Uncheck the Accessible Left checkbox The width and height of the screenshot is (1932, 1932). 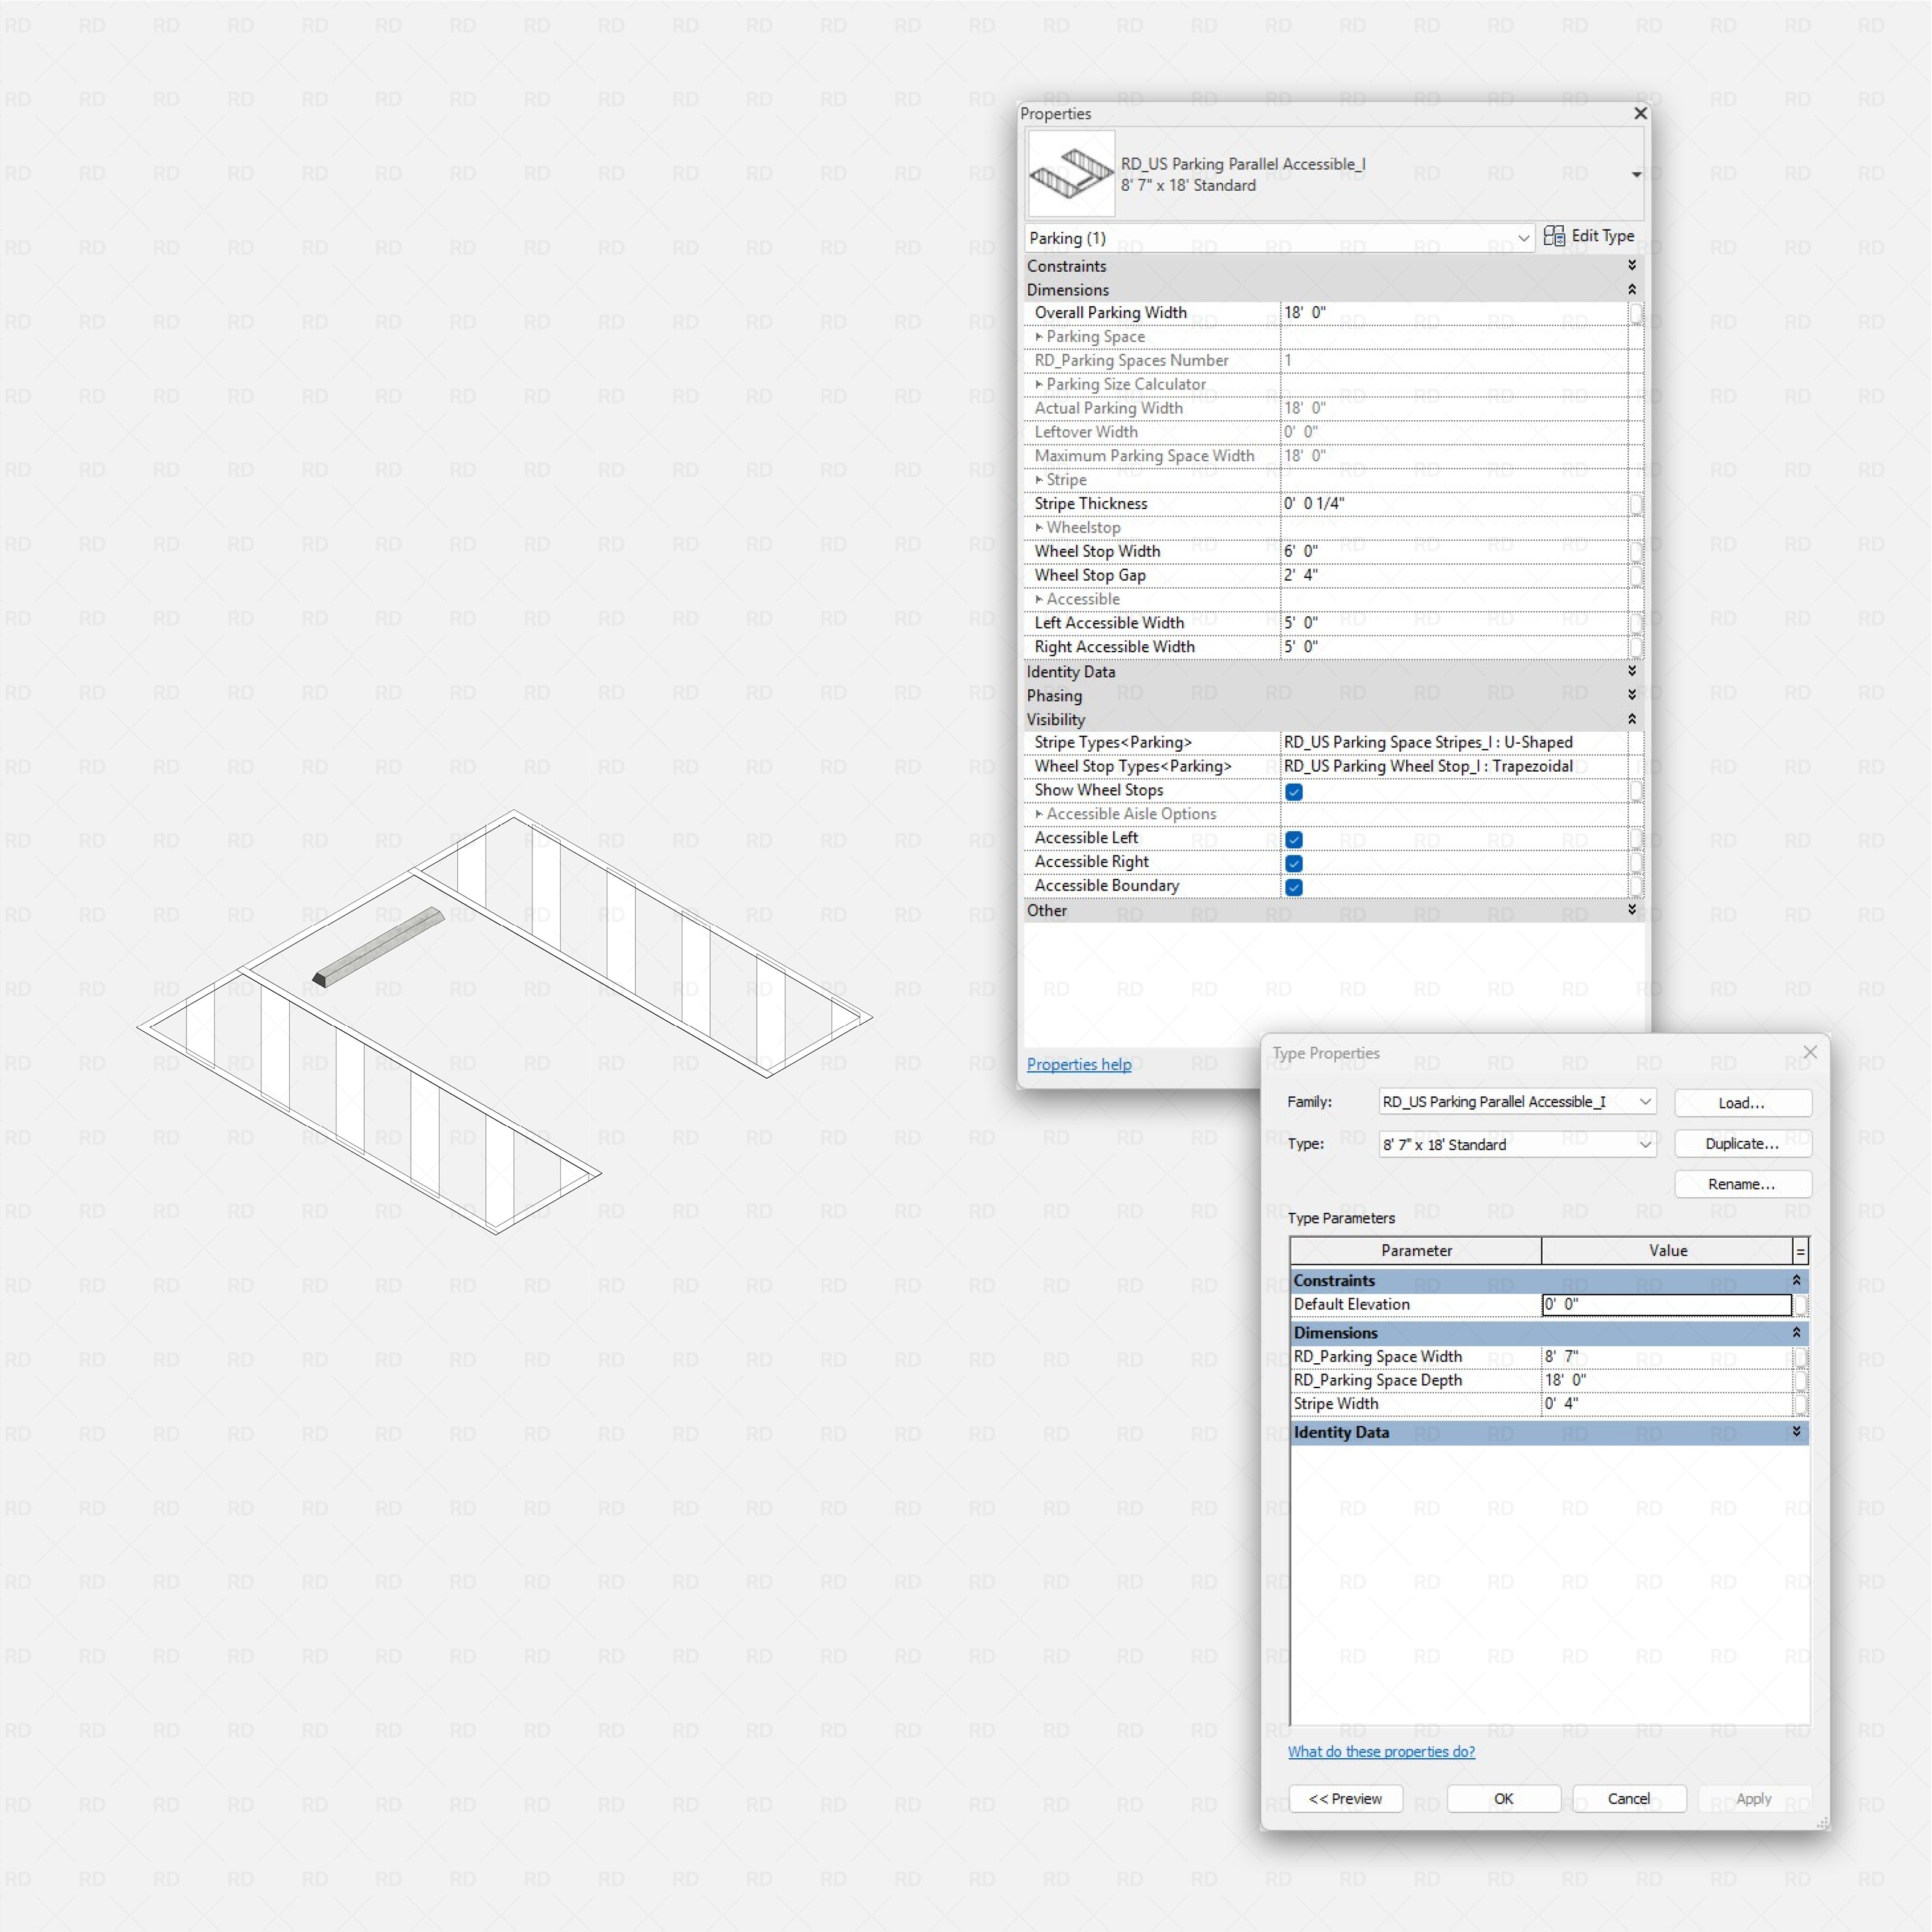point(1293,839)
